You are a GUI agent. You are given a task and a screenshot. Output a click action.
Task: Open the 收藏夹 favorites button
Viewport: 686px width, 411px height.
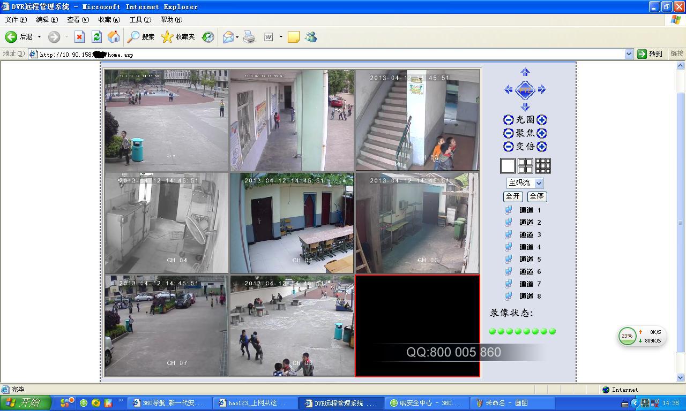(x=178, y=37)
